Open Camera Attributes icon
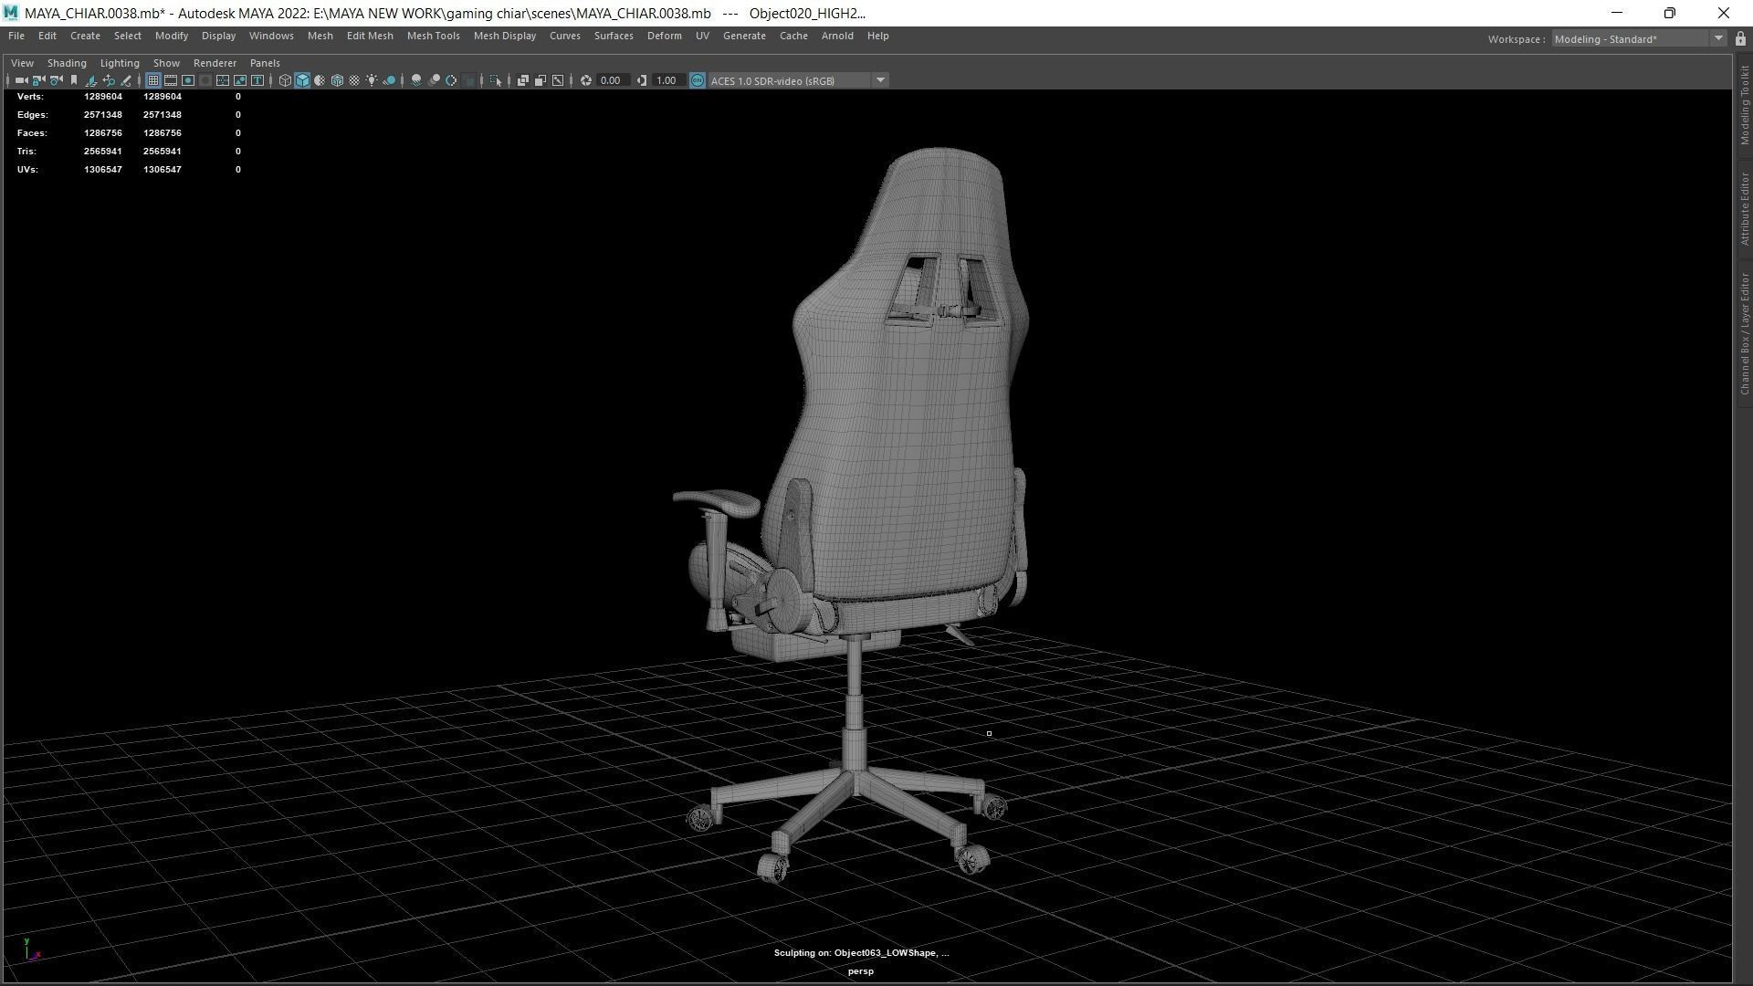 [56, 80]
